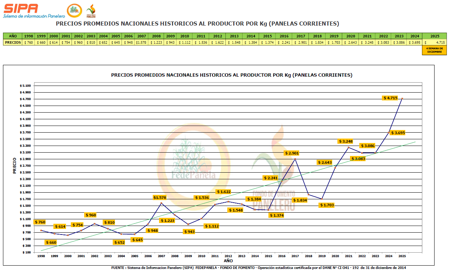
Task: Click the 1998 column header in the table
Action: 29,36
